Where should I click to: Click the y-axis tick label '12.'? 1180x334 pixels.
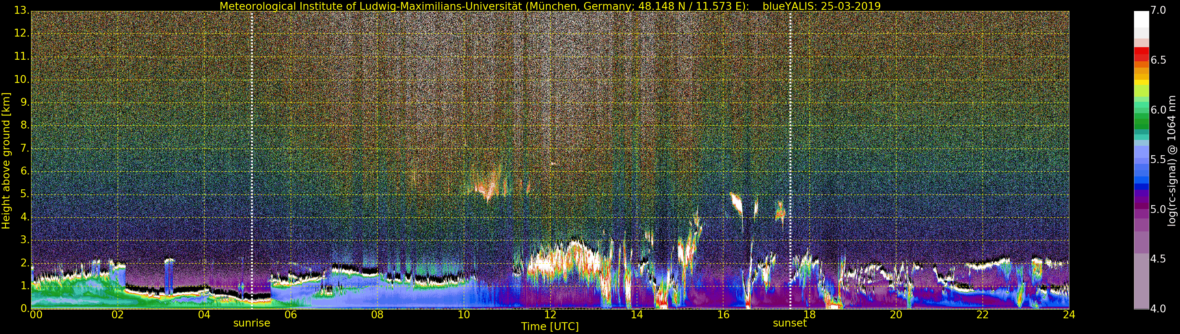tap(22, 33)
